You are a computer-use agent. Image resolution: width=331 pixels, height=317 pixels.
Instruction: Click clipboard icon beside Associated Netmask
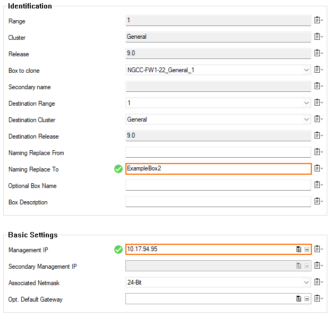coord(318,282)
